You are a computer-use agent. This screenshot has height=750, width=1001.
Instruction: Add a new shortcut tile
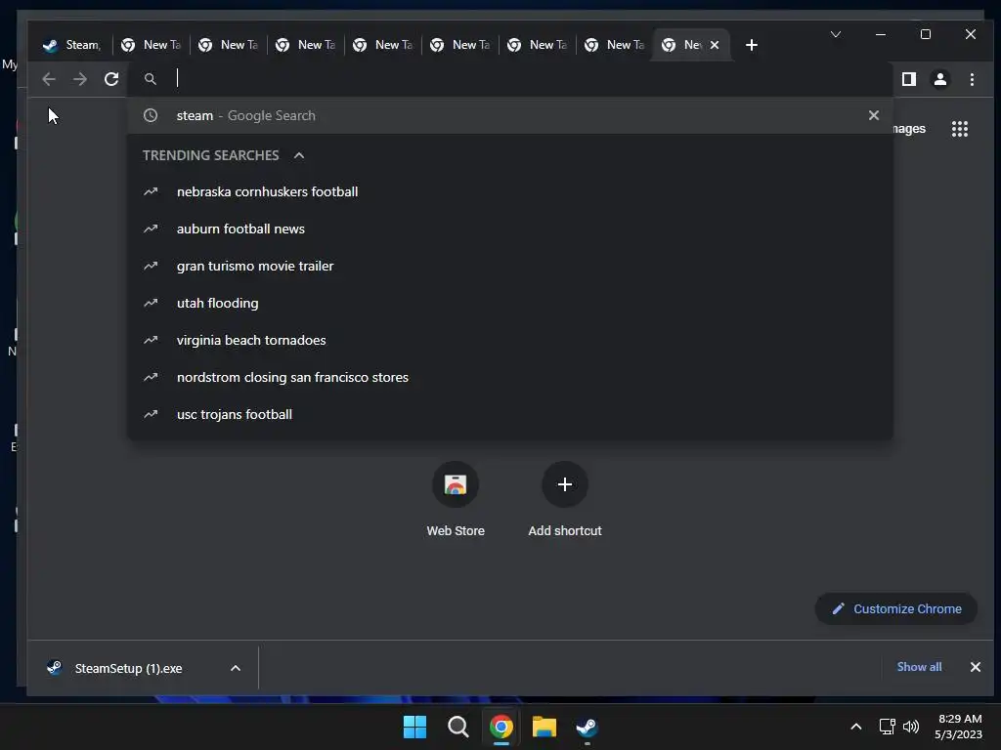click(564, 501)
